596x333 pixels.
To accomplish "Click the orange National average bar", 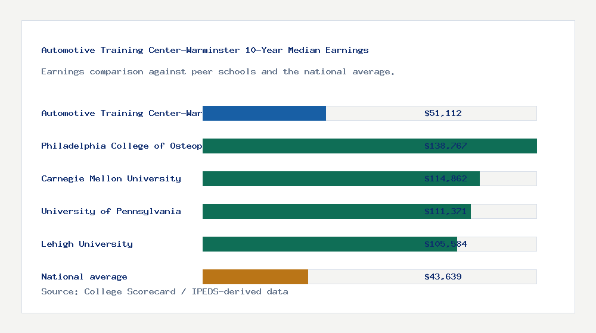I will click(x=255, y=277).
